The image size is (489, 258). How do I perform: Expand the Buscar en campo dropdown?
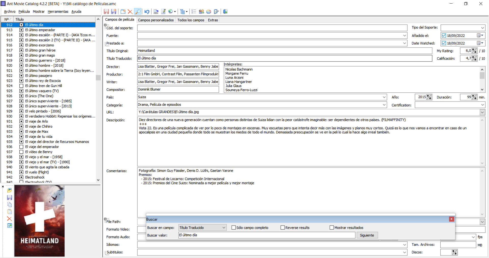point(224,228)
